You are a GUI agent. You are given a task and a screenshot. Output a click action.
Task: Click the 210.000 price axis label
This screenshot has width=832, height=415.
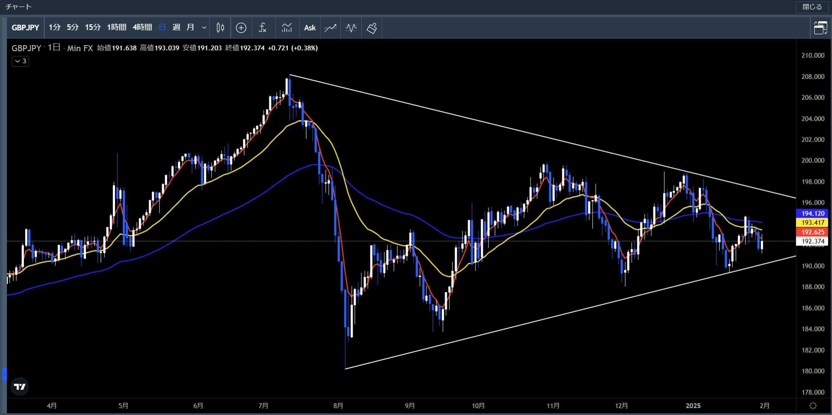pos(813,56)
